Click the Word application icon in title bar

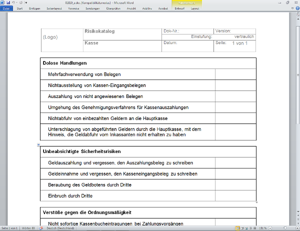2,3
